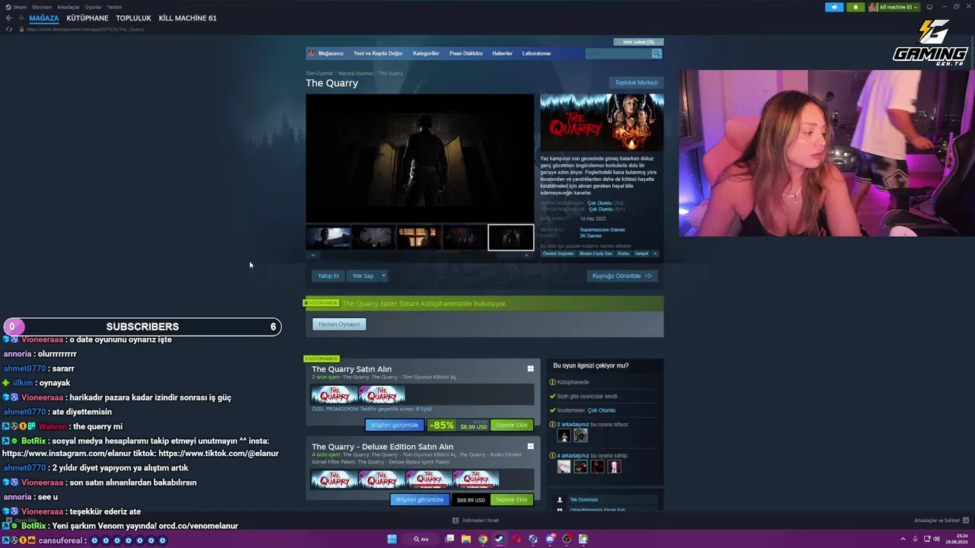Open İndirmeleri Yönet in Steam footer
The image size is (975, 548).
click(476, 521)
